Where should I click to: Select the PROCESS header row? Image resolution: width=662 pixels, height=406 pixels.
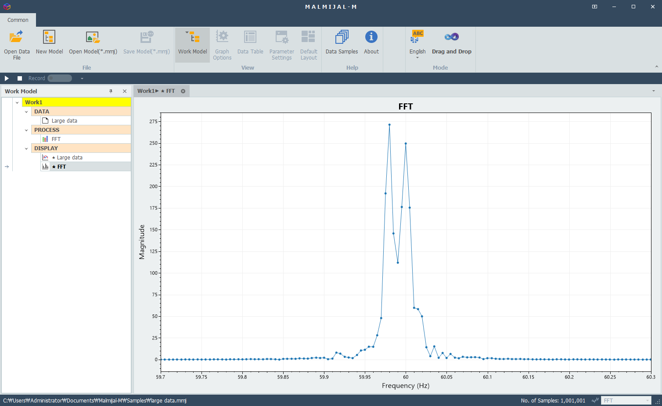coord(81,130)
